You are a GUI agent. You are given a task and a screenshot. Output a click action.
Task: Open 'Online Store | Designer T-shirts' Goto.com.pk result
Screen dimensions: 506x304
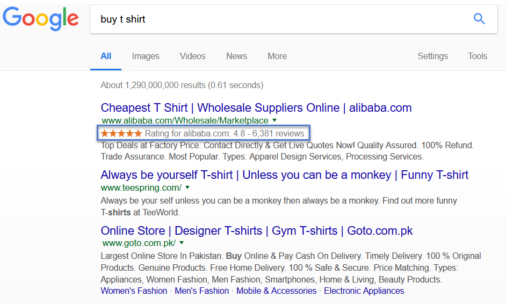tap(257, 231)
